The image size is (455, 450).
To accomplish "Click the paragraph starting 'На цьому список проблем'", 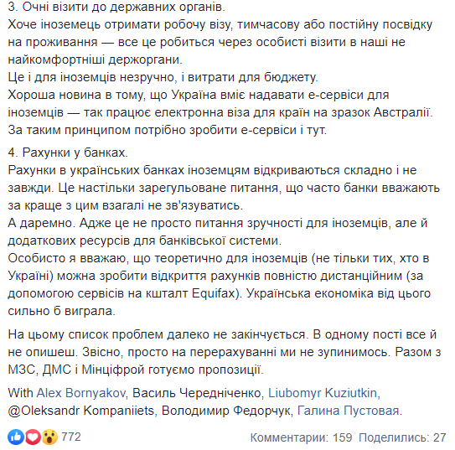I will (x=225, y=352).
